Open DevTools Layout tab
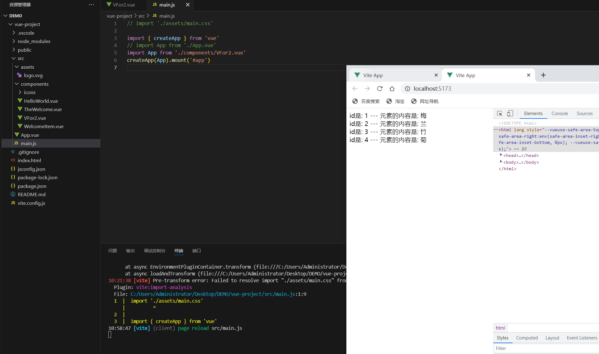Image resolution: width=599 pixels, height=354 pixels. click(x=552, y=338)
